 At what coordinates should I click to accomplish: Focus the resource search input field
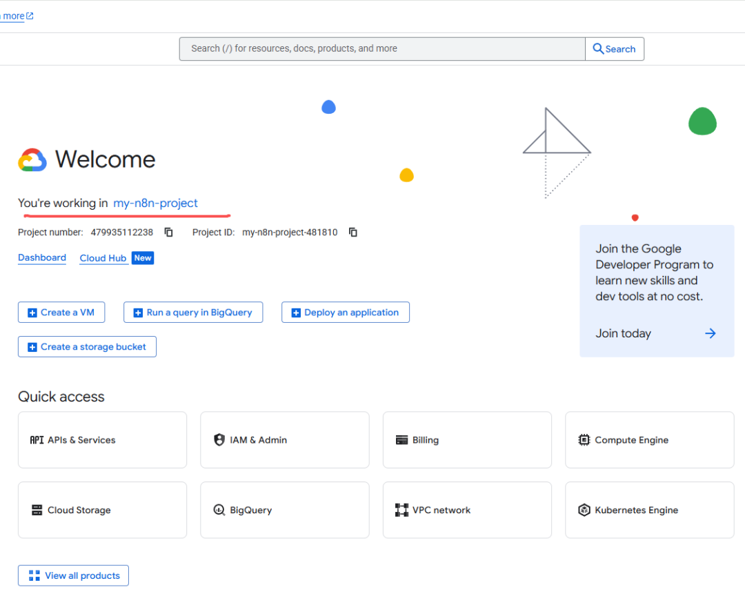click(382, 49)
